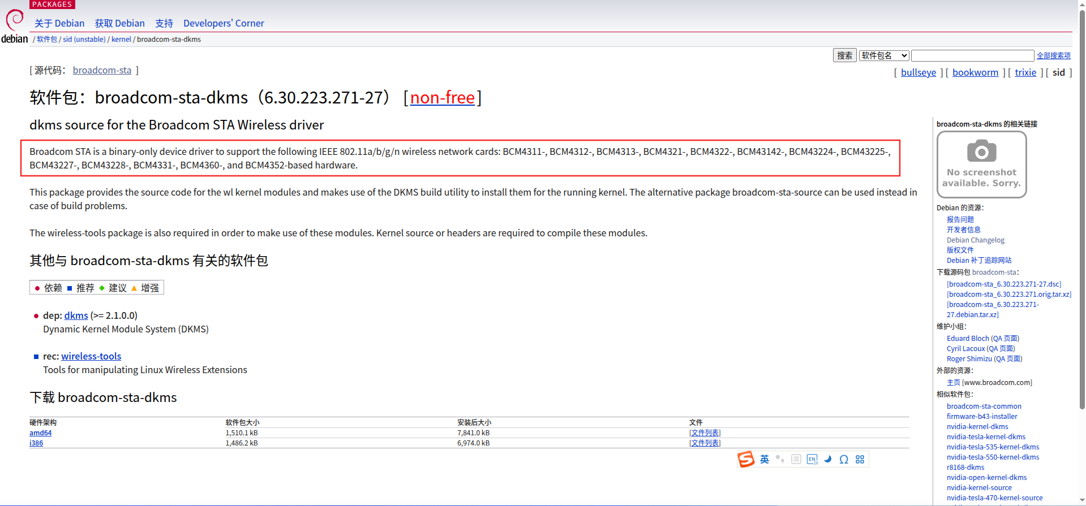Click the moon icon in IME bar
The image size is (1086, 506).
pyautogui.click(x=828, y=459)
